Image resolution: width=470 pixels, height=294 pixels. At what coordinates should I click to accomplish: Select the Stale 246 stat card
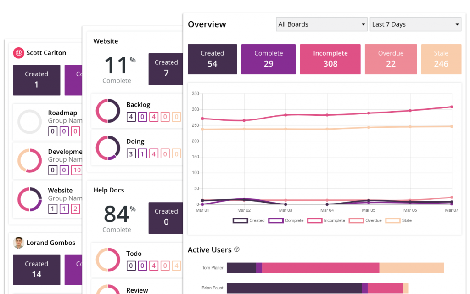[441, 59]
